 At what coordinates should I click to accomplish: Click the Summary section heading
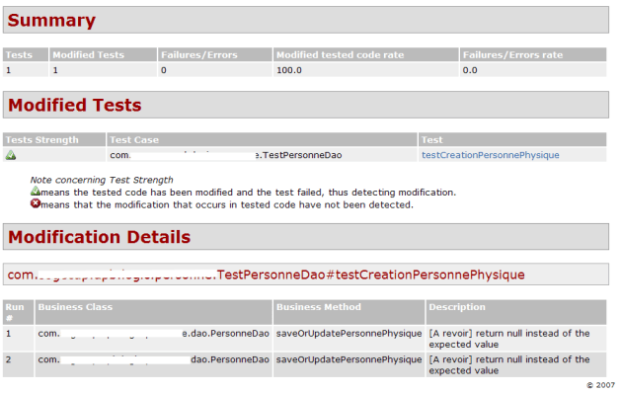coord(51,20)
